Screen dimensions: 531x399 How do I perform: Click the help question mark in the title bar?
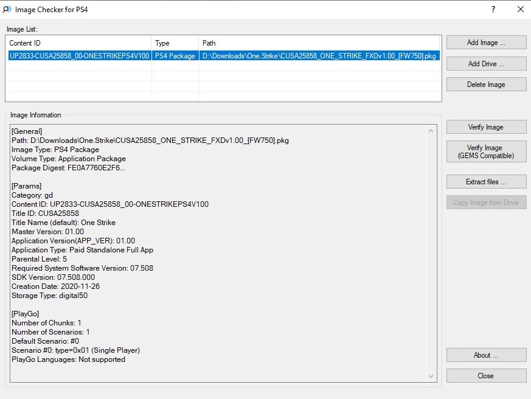click(x=493, y=10)
